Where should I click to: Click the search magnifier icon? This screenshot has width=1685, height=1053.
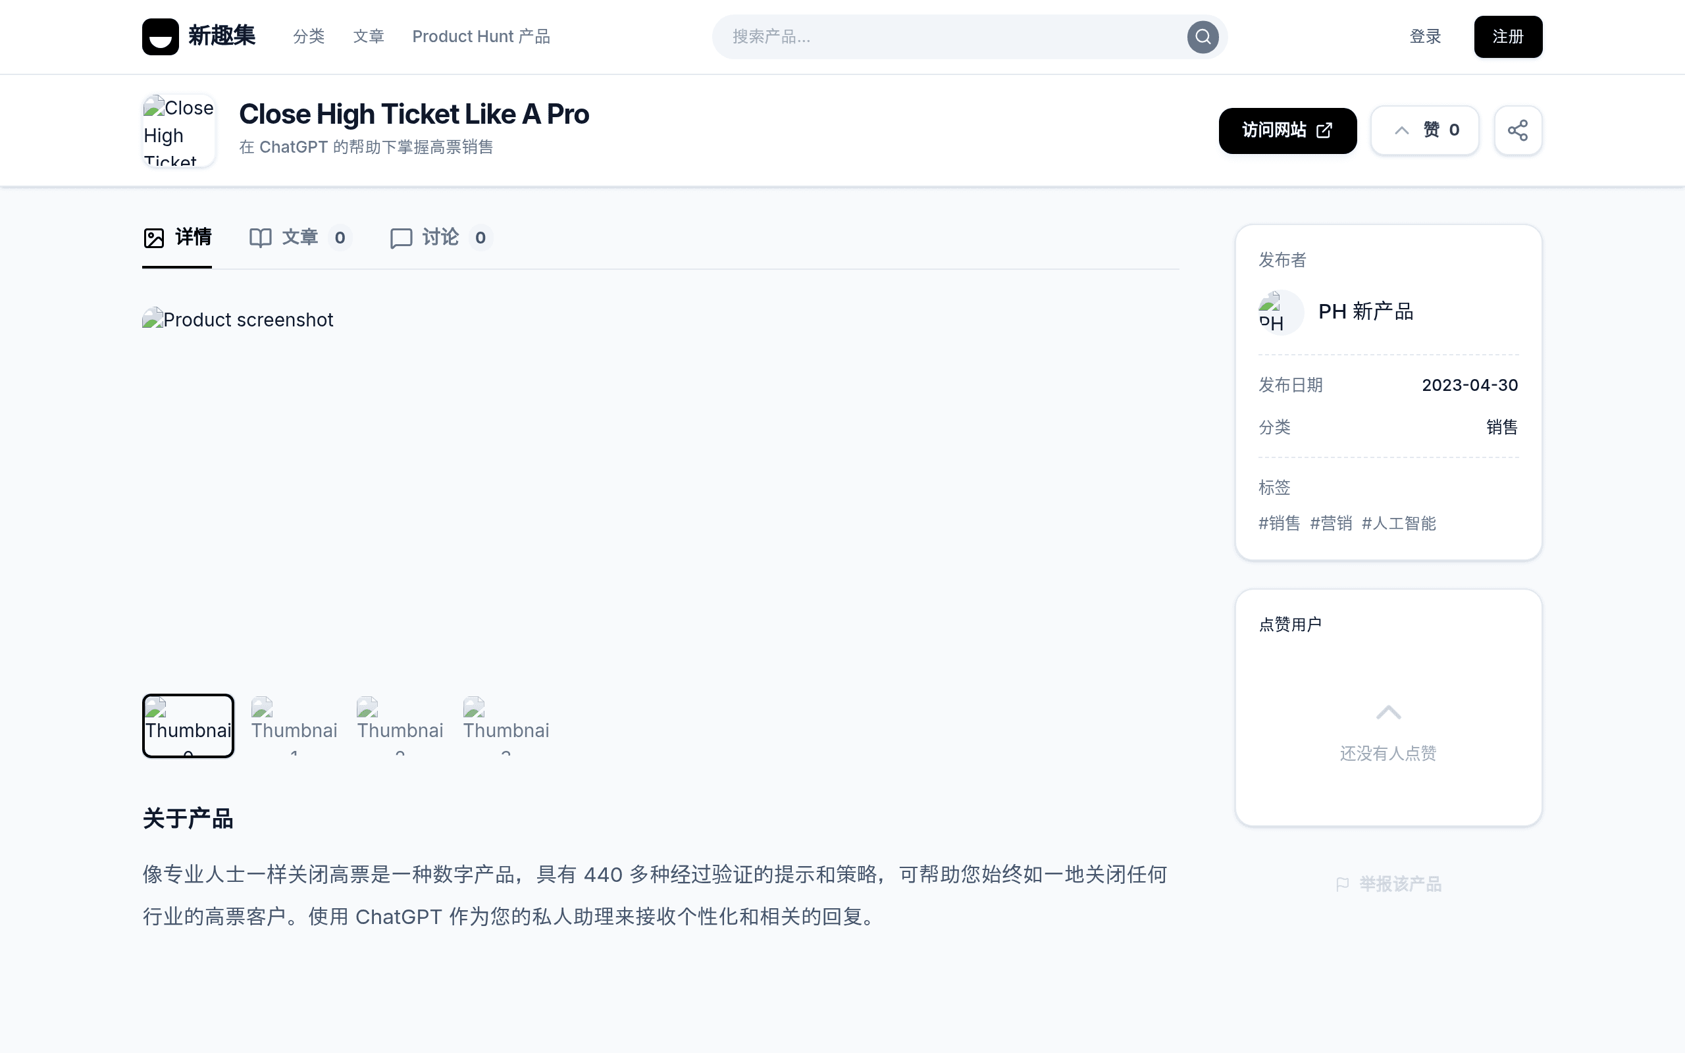click(x=1203, y=36)
